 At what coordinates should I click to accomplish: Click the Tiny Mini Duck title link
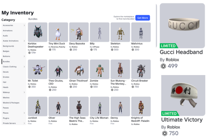[57, 44]
